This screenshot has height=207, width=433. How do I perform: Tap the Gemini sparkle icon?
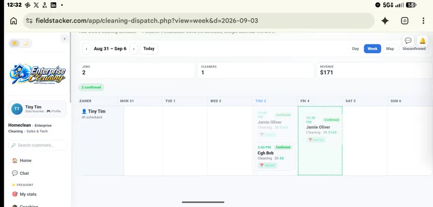(x=385, y=21)
